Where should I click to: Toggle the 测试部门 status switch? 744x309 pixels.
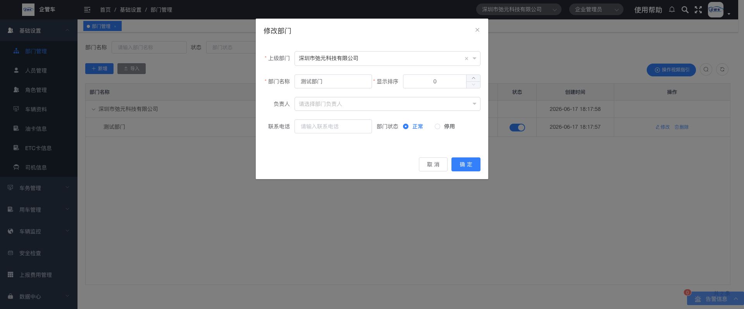(517, 128)
